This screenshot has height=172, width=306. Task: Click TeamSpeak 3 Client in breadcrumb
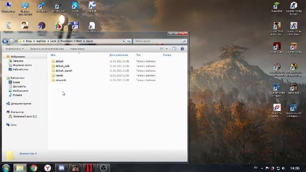pos(71,41)
